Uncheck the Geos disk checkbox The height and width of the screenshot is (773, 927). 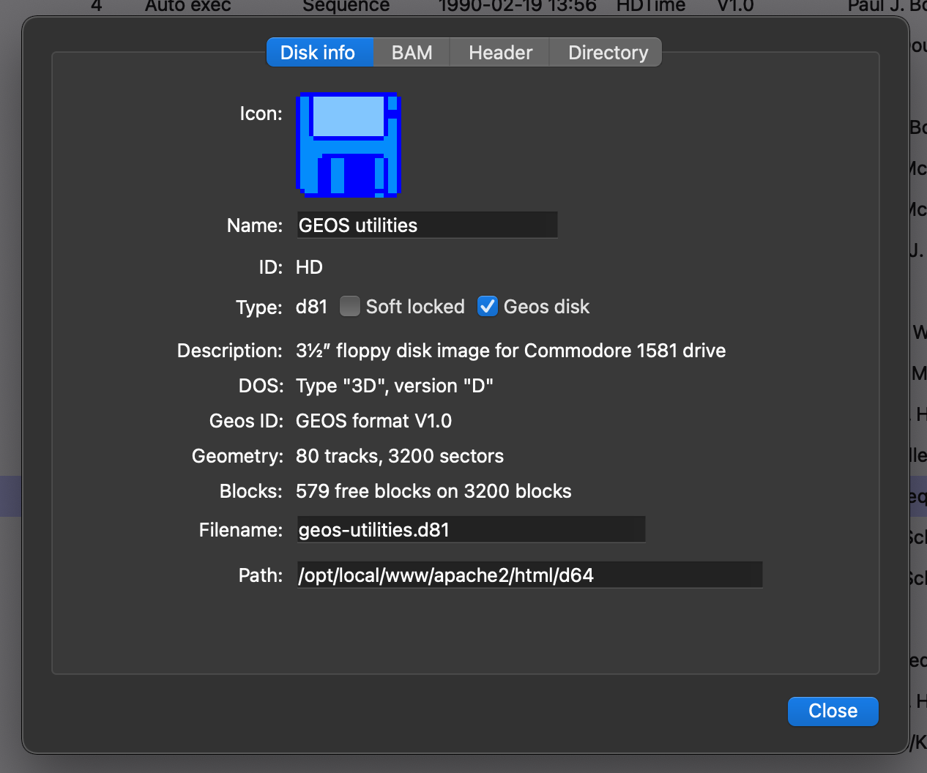(x=488, y=306)
